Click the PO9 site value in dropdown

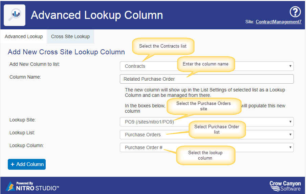pos(149,122)
